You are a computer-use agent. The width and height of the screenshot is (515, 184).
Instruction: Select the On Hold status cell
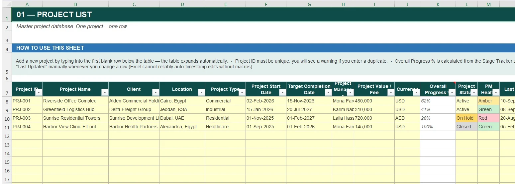466,118
